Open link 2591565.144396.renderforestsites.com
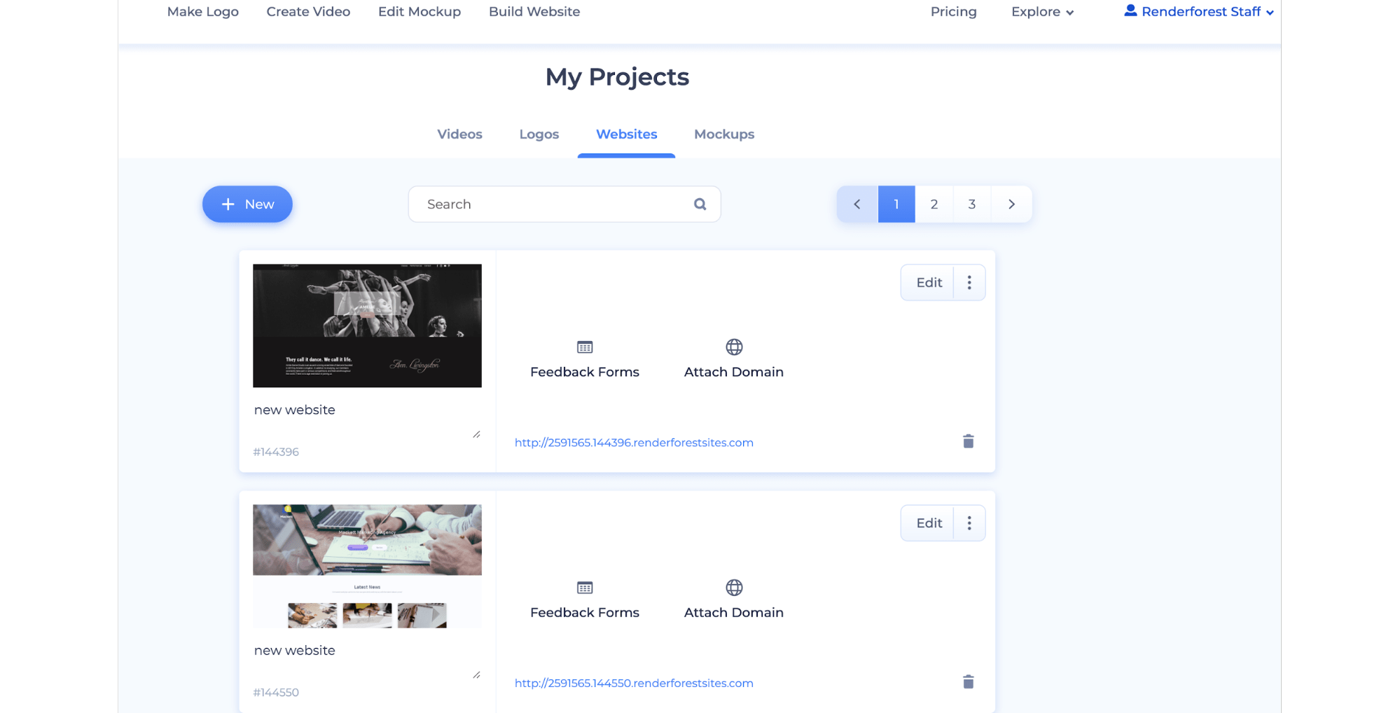Image resolution: width=1400 pixels, height=713 pixels. click(633, 442)
